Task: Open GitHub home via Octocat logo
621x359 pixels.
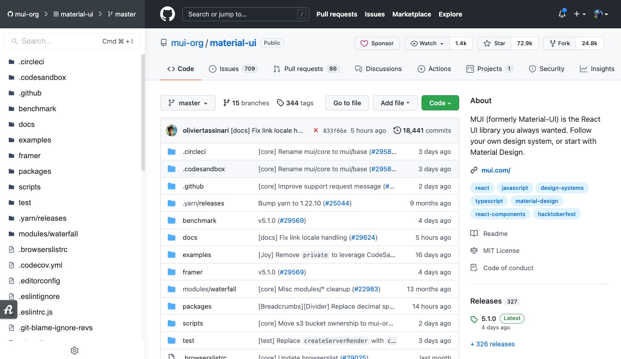Action: click(167, 14)
